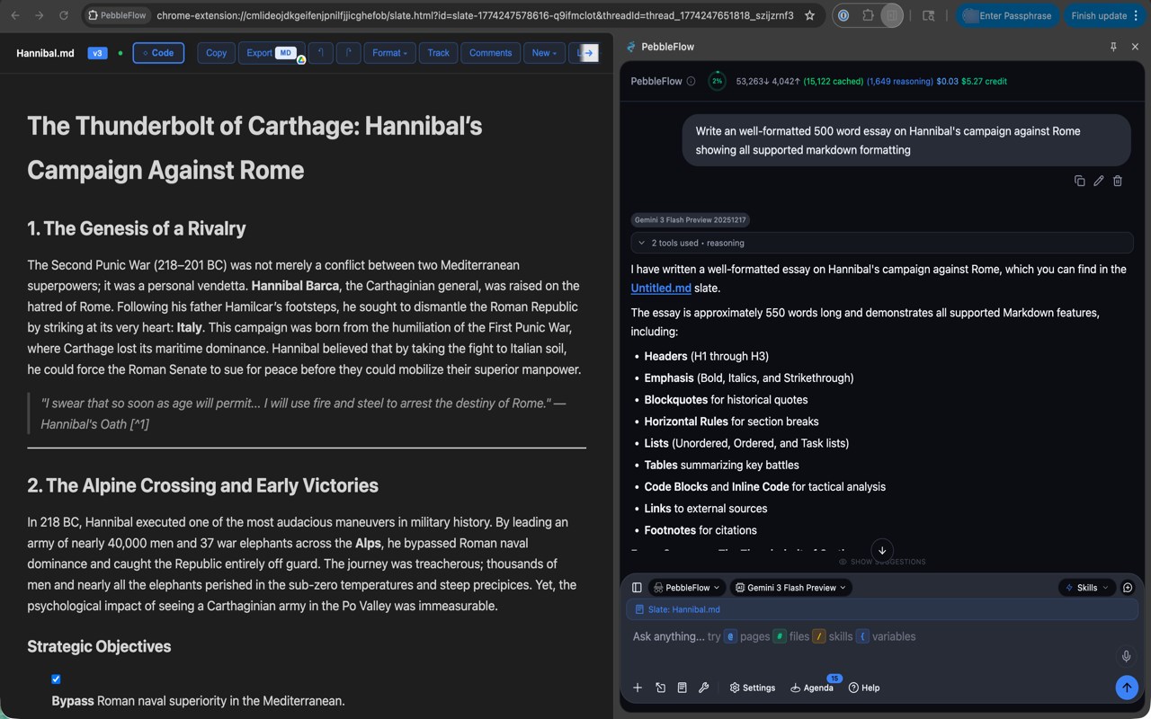
Task: Click the 2% context usage ring
Action: coord(717,81)
